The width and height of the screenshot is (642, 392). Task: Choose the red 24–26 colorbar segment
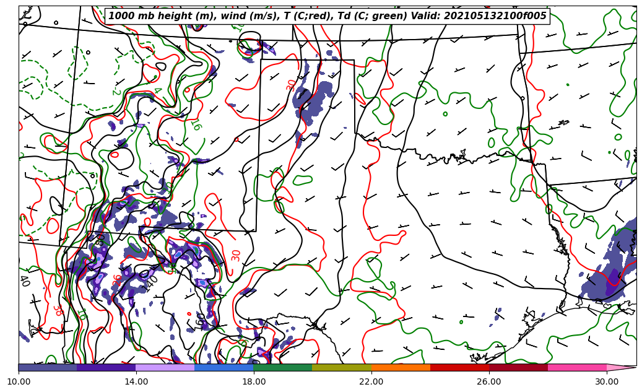459,367
